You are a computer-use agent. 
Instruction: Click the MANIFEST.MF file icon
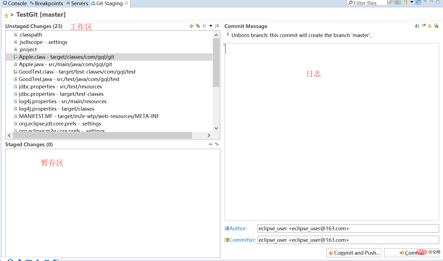point(16,116)
